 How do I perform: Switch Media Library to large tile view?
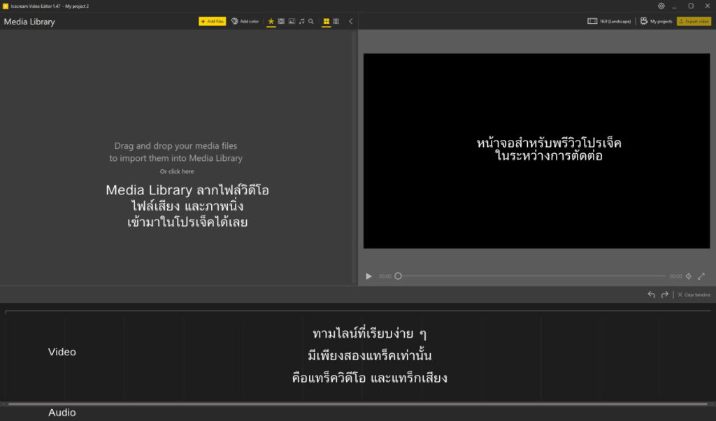(x=326, y=22)
